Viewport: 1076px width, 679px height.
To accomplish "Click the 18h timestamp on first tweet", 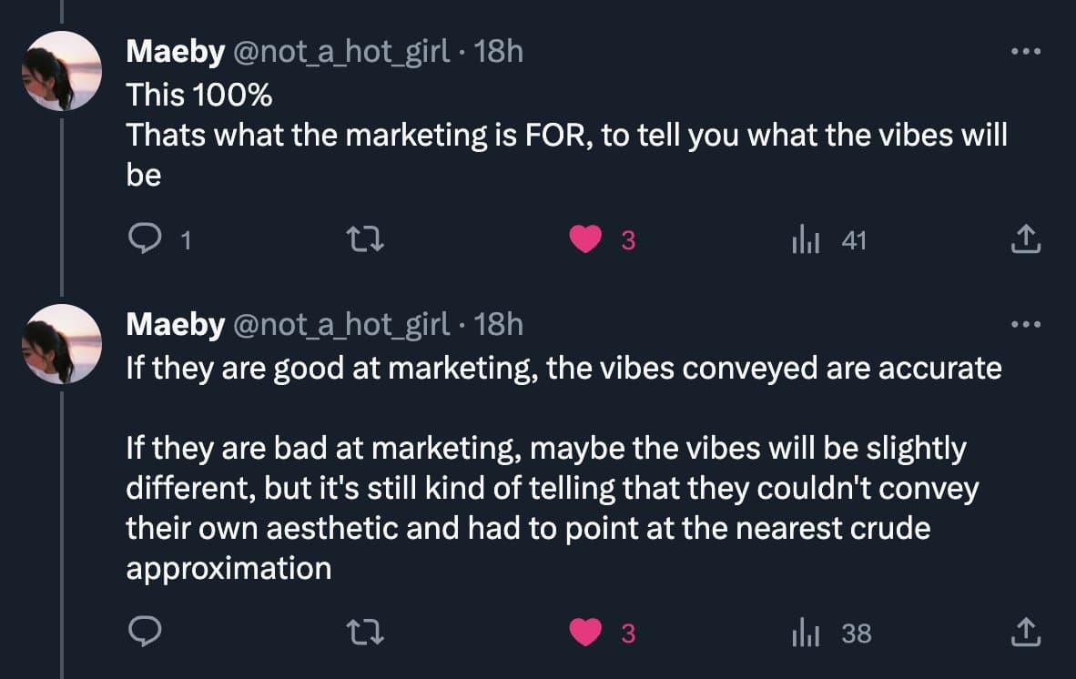I will [x=499, y=52].
